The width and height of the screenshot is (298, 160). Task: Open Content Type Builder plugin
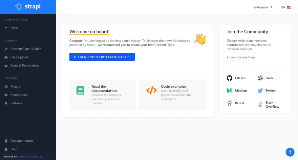coord(25,49)
